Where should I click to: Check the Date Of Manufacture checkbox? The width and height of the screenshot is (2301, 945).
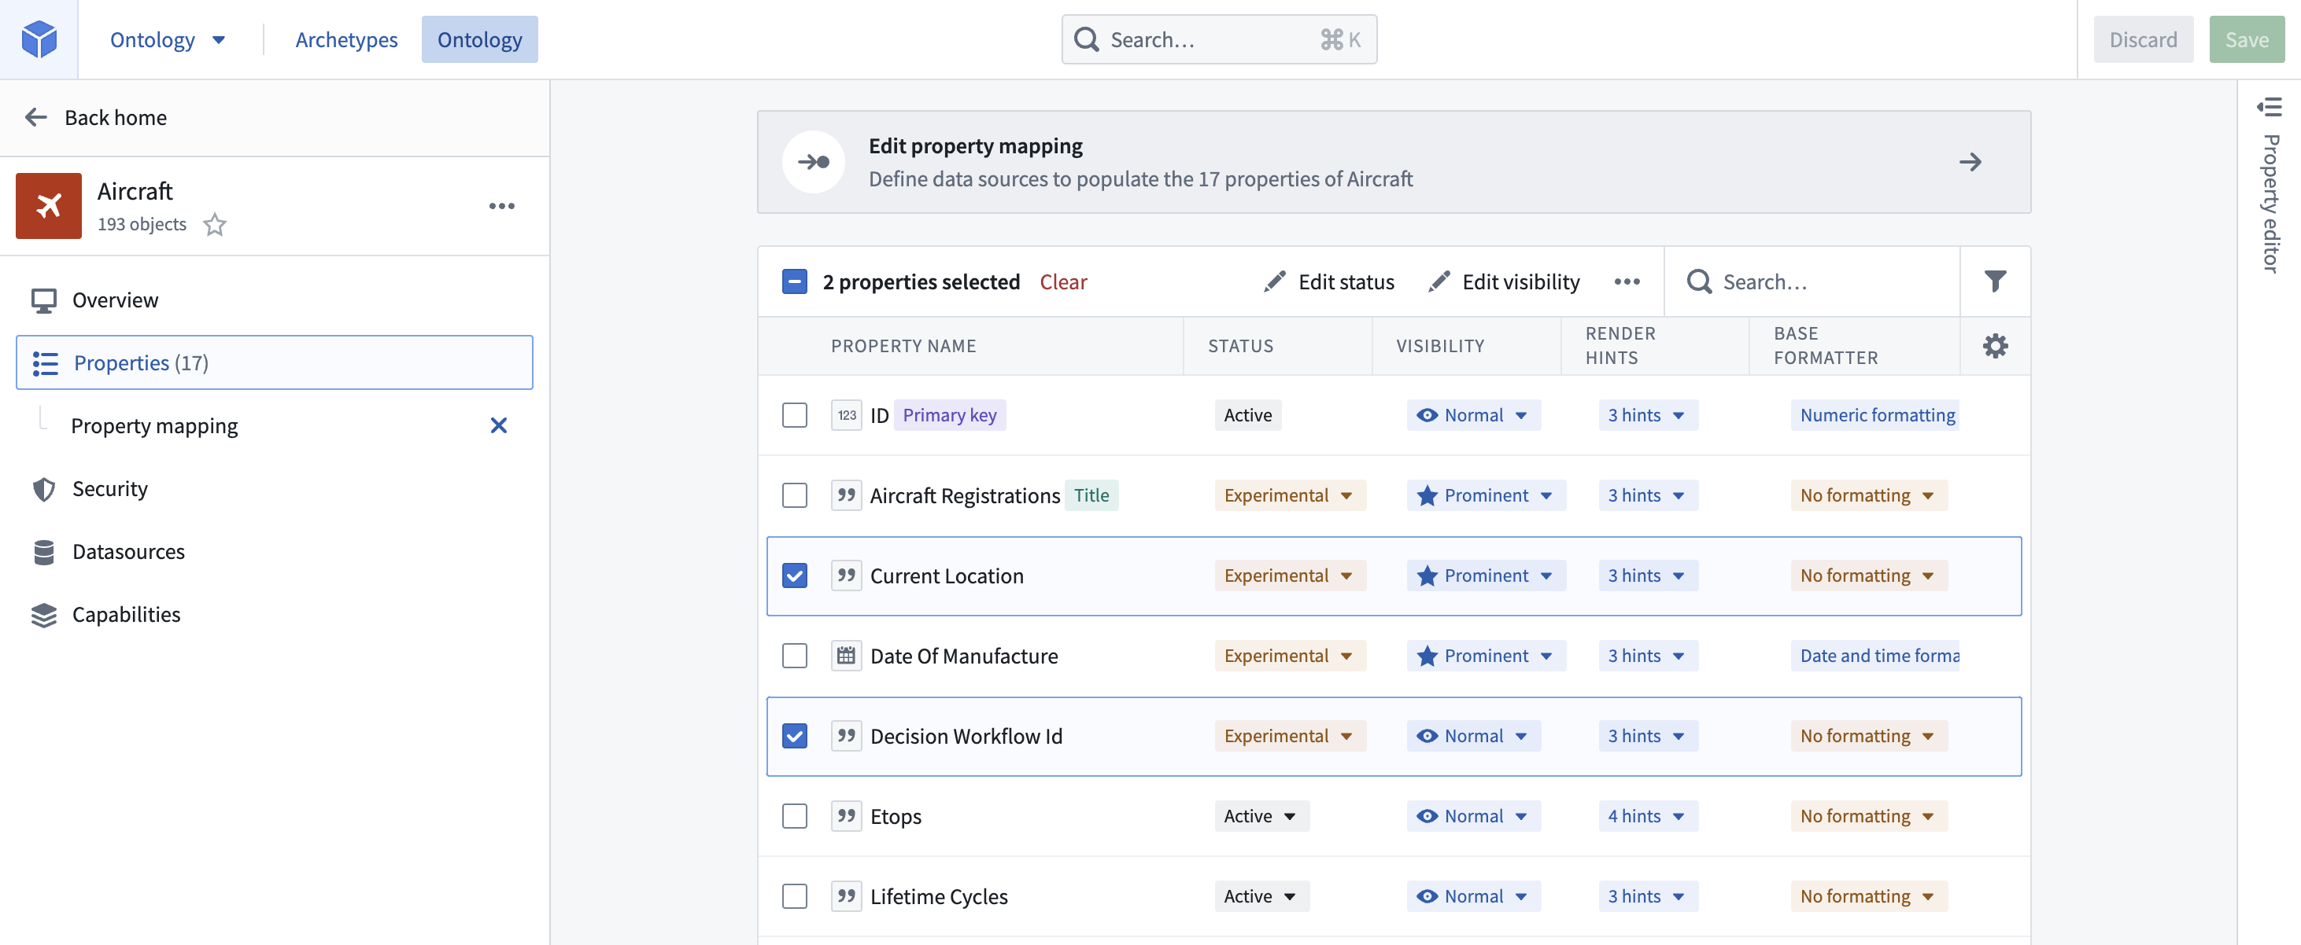(794, 656)
